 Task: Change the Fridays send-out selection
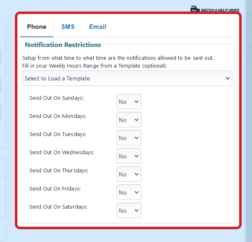pos(129,192)
